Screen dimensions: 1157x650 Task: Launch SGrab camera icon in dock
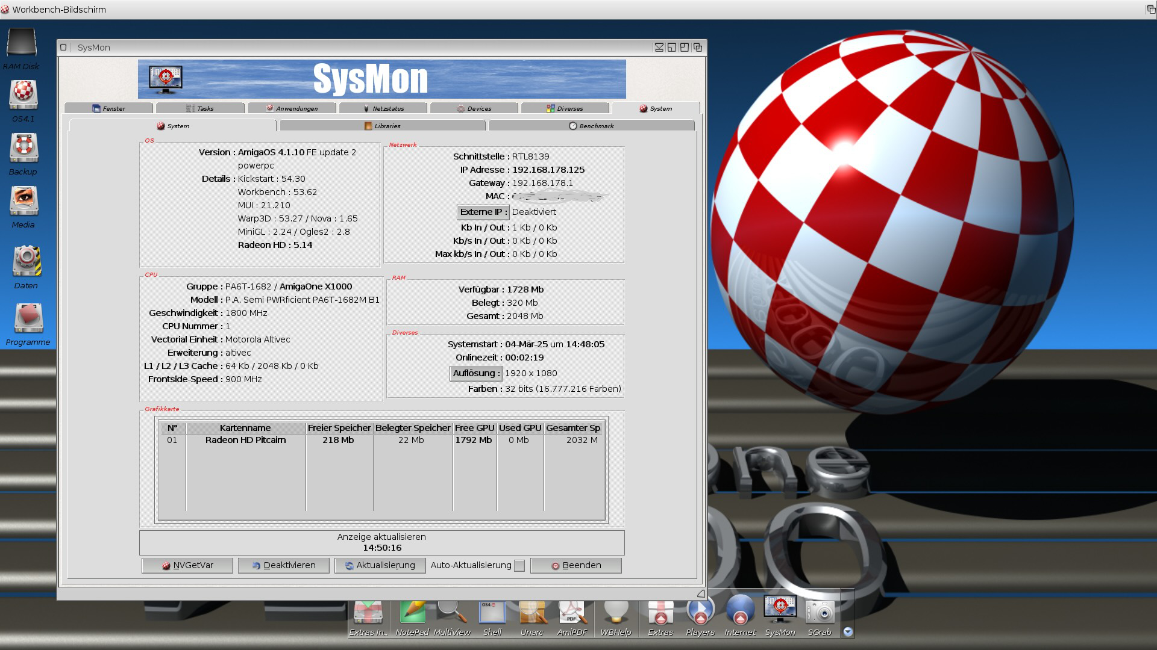820,618
